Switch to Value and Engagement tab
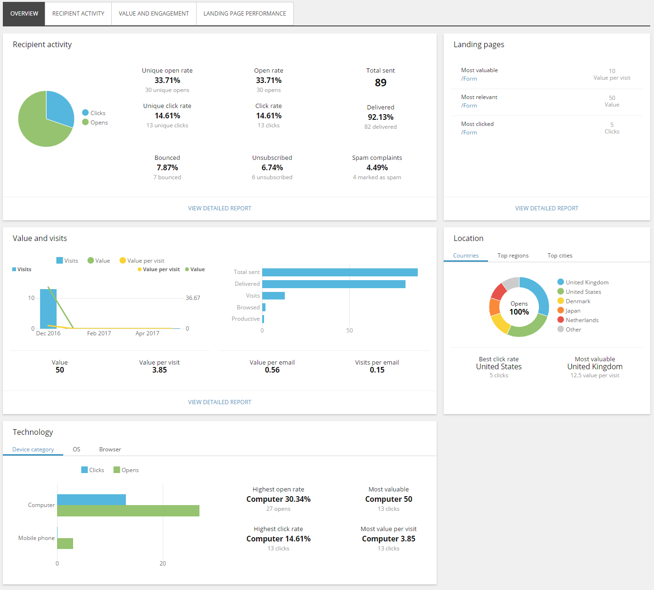This screenshot has height=590, width=654. (x=154, y=14)
